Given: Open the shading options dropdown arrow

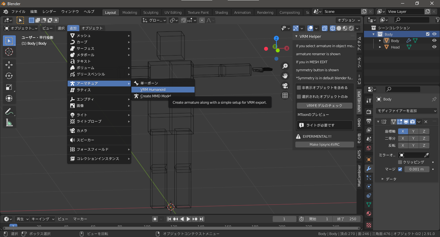Looking at the screenshot, I should click(358, 28).
